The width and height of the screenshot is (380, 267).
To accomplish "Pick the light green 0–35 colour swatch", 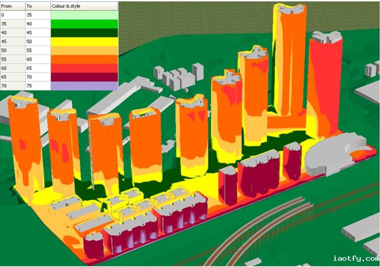I will click(84, 16).
